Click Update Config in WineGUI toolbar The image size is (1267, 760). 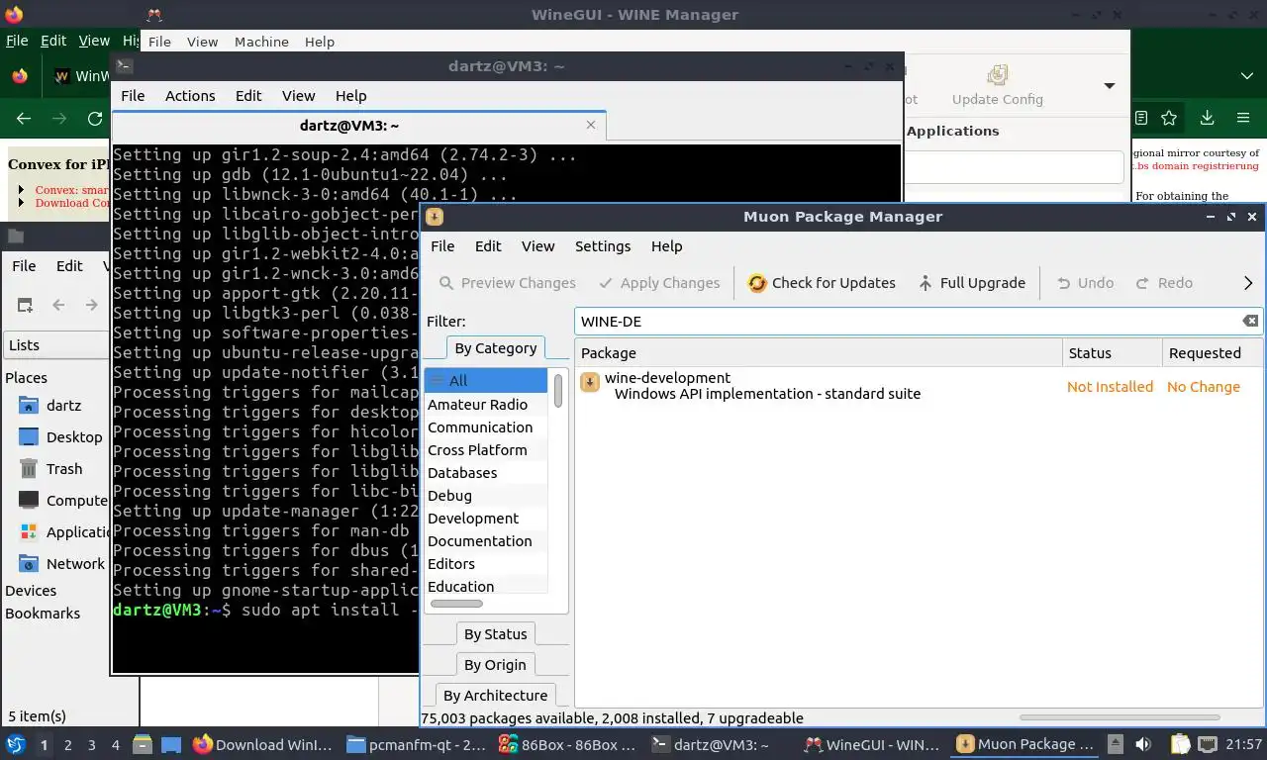click(997, 86)
